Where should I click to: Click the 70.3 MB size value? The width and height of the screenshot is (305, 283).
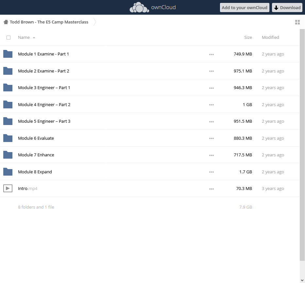tap(244, 188)
